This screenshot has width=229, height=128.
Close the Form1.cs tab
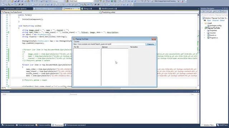79,9
